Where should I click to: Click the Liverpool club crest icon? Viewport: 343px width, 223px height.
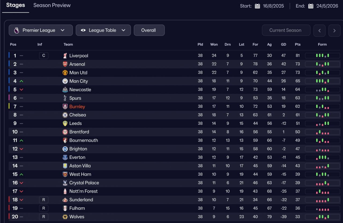click(x=65, y=56)
